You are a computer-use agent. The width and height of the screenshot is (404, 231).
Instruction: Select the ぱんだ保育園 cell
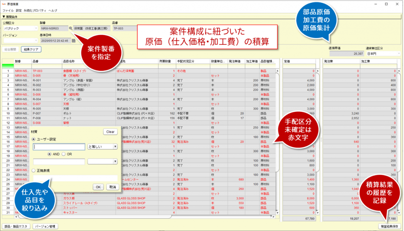pos(137,71)
